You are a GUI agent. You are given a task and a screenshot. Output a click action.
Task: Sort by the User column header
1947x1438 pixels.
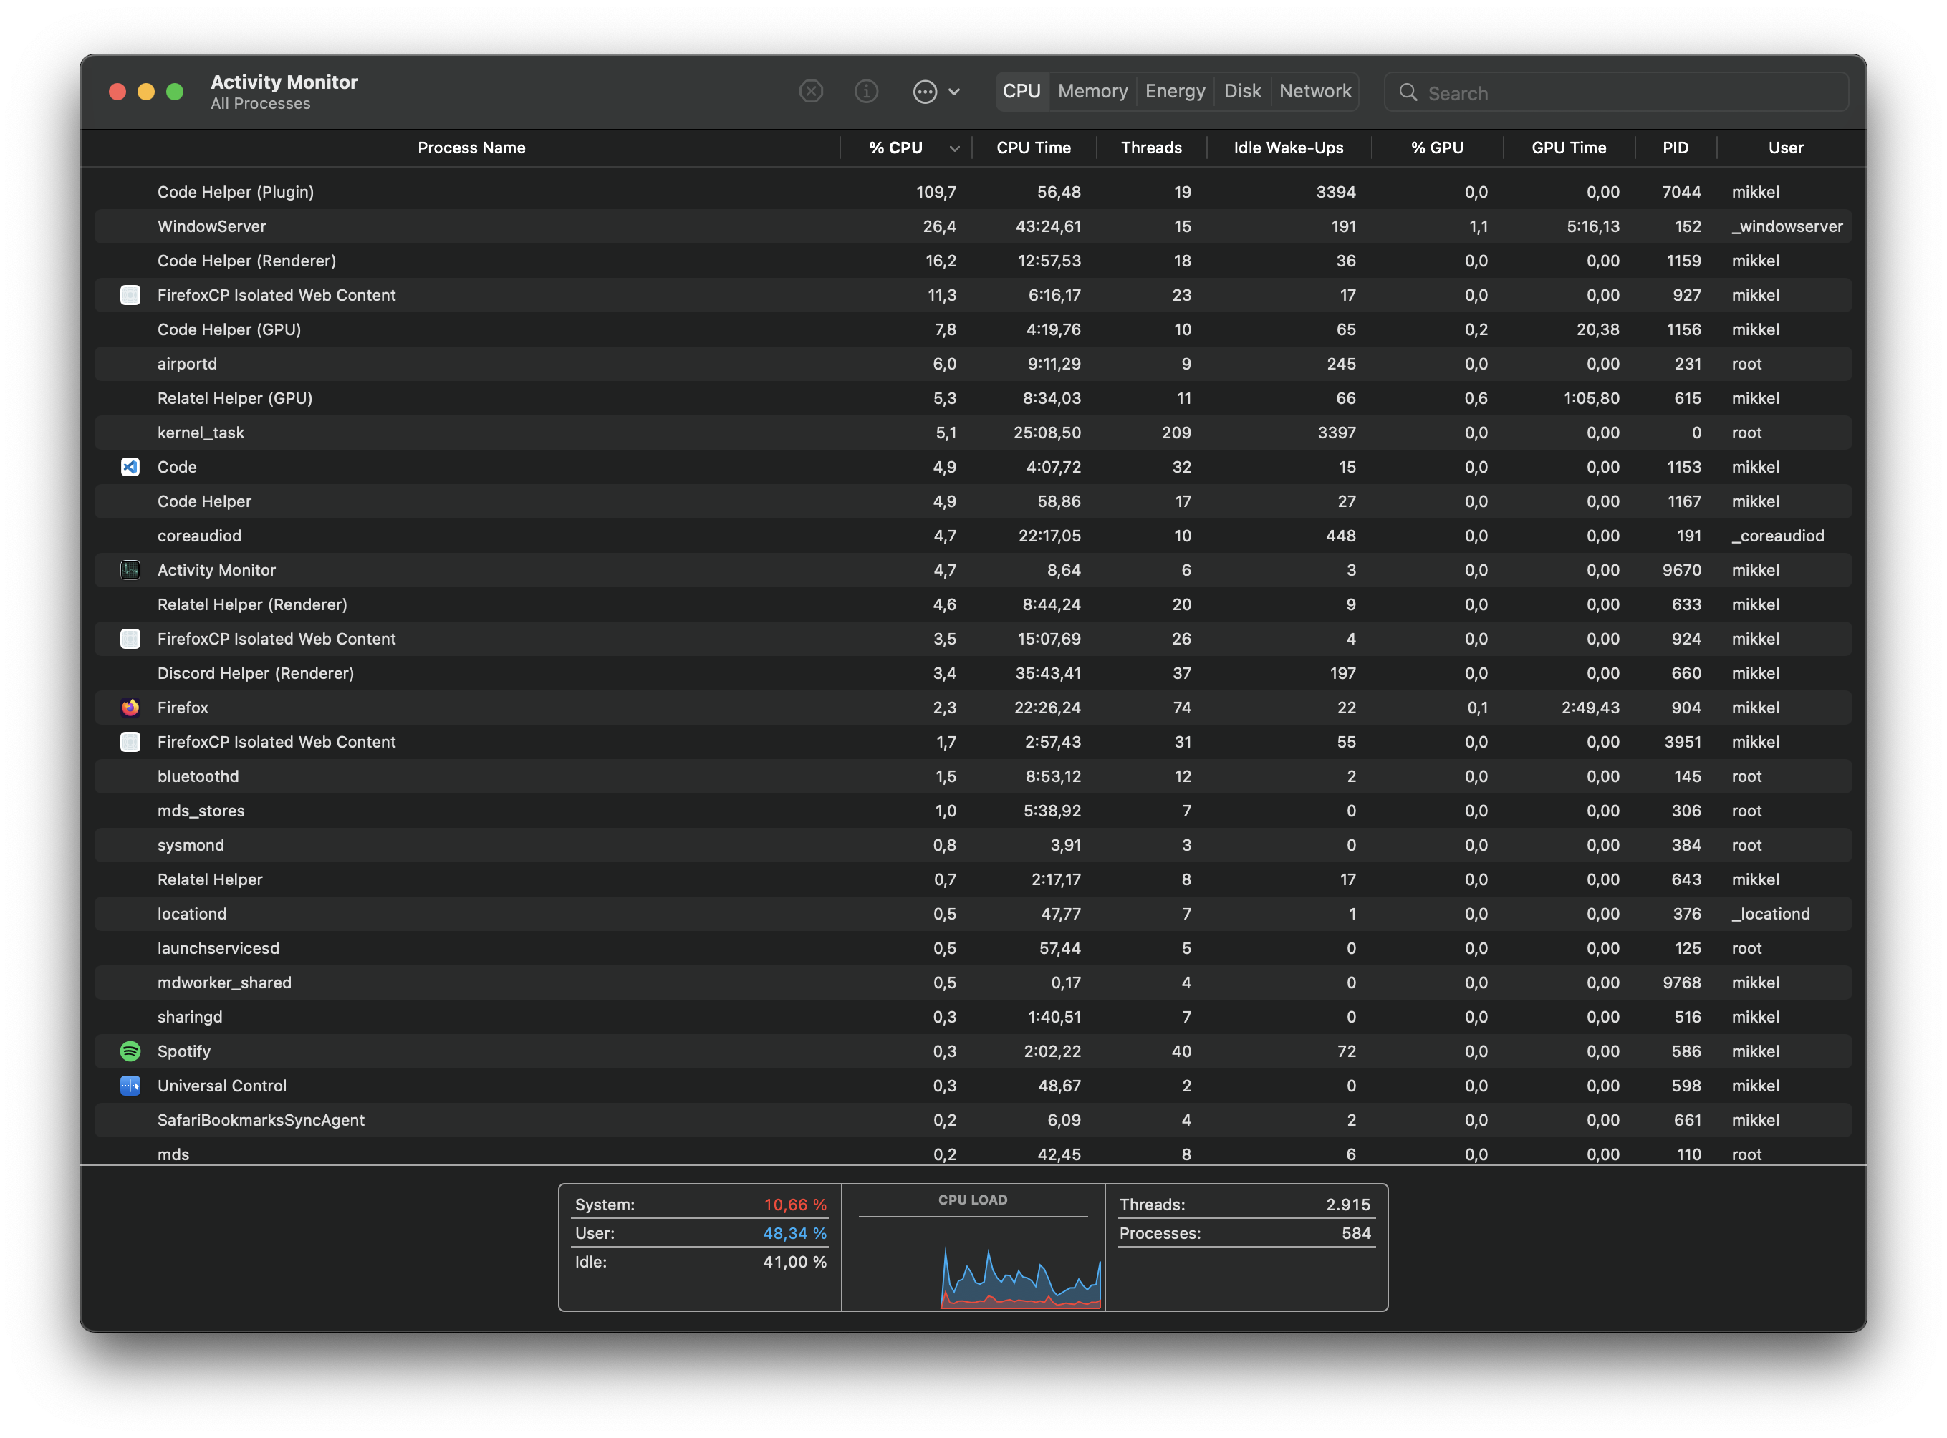1785,148
